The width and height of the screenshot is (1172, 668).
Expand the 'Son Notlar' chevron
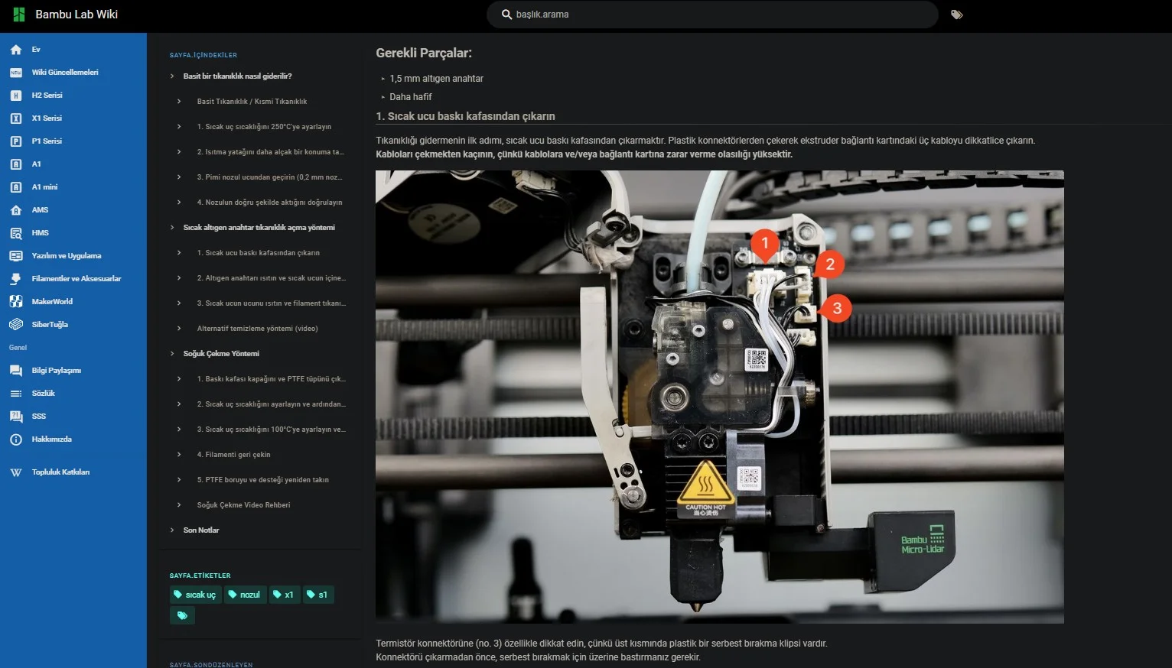[172, 530]
